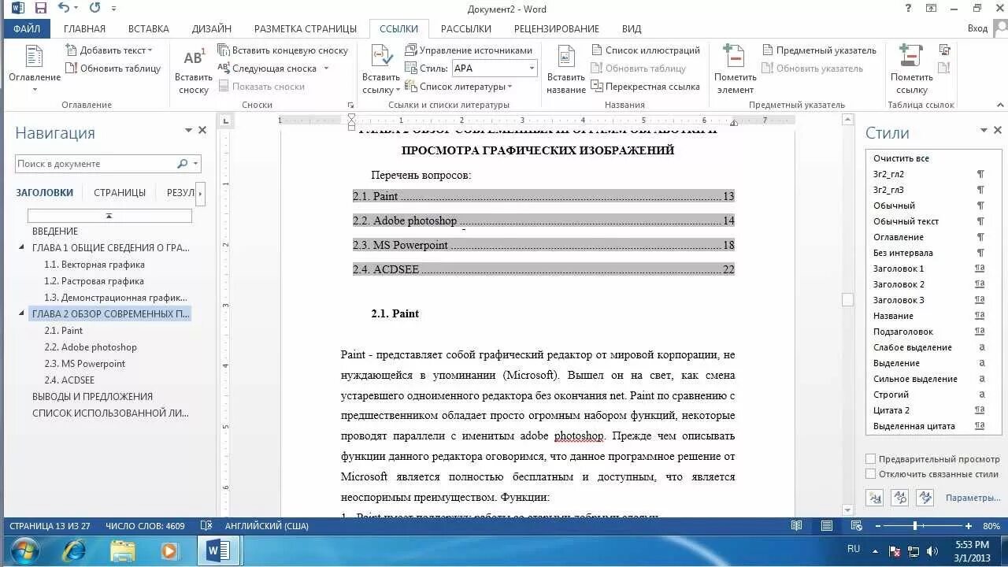Click the volume speaker icon in the system tray
This screenshot has width=1008, height=567.
click(x=932, y=550)
